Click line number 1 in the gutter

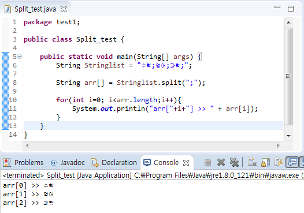(14, 22)
